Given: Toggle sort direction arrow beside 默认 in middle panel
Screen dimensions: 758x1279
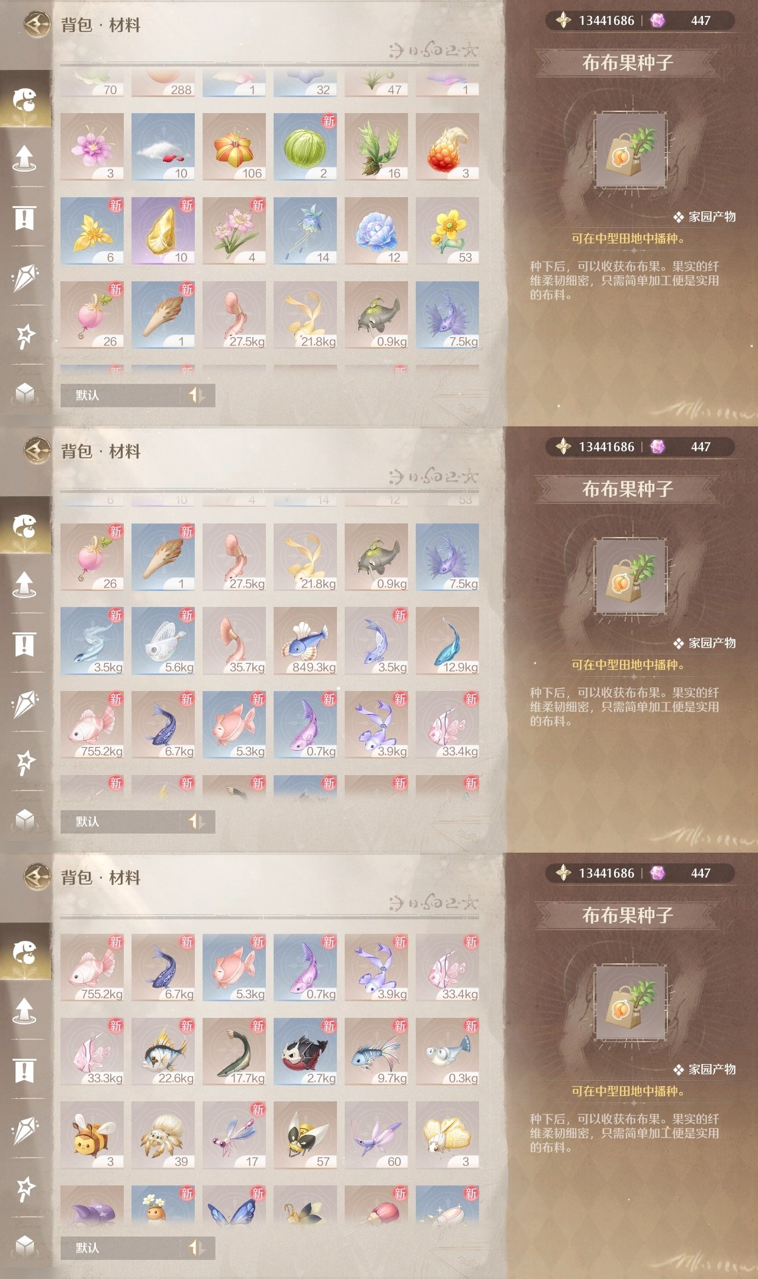Looking at the screenshot, I should [x=197, y=821].
